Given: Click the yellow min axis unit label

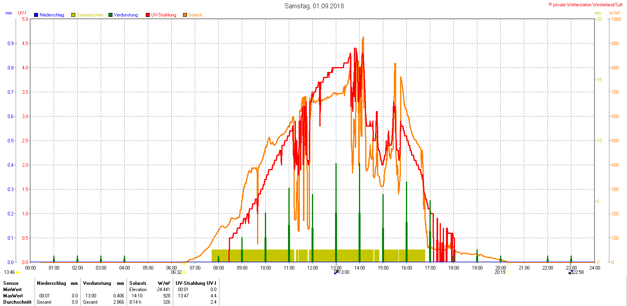Looking at the screenshot, I should point(598,13).
